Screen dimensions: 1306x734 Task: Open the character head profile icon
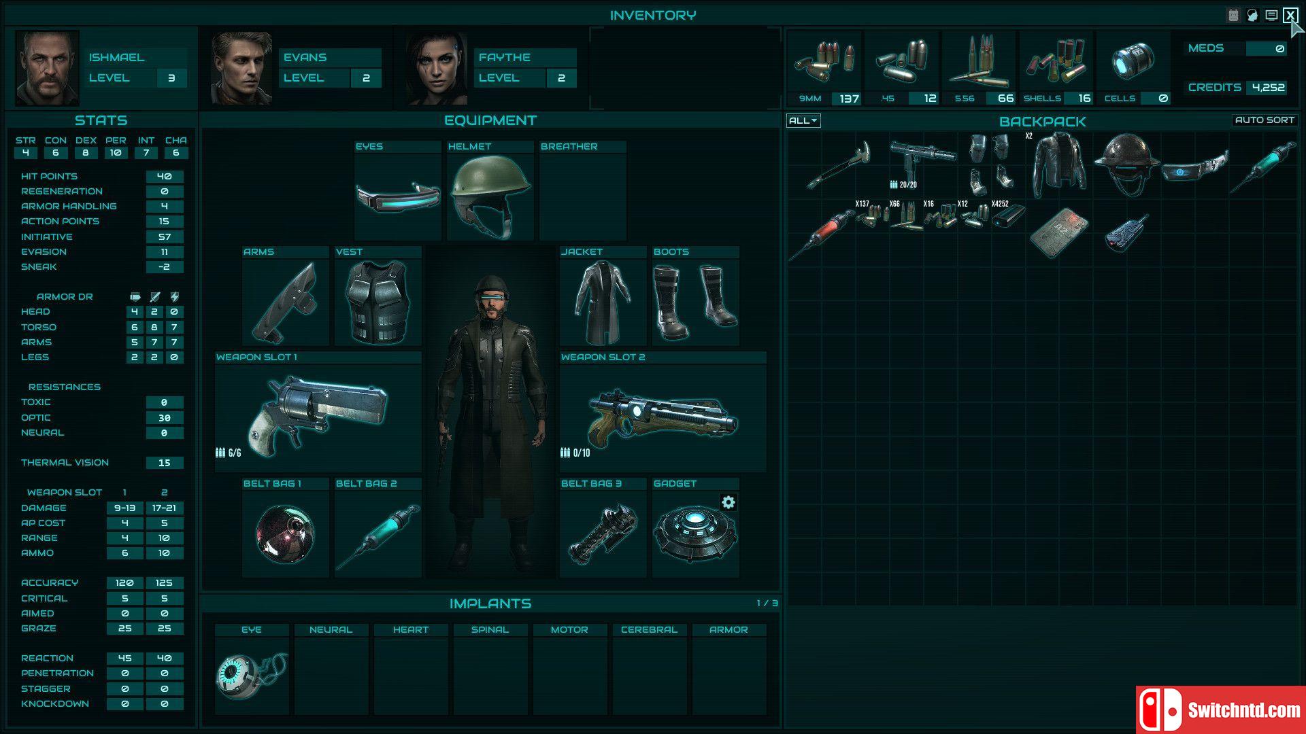click(x=1252, y=15)
